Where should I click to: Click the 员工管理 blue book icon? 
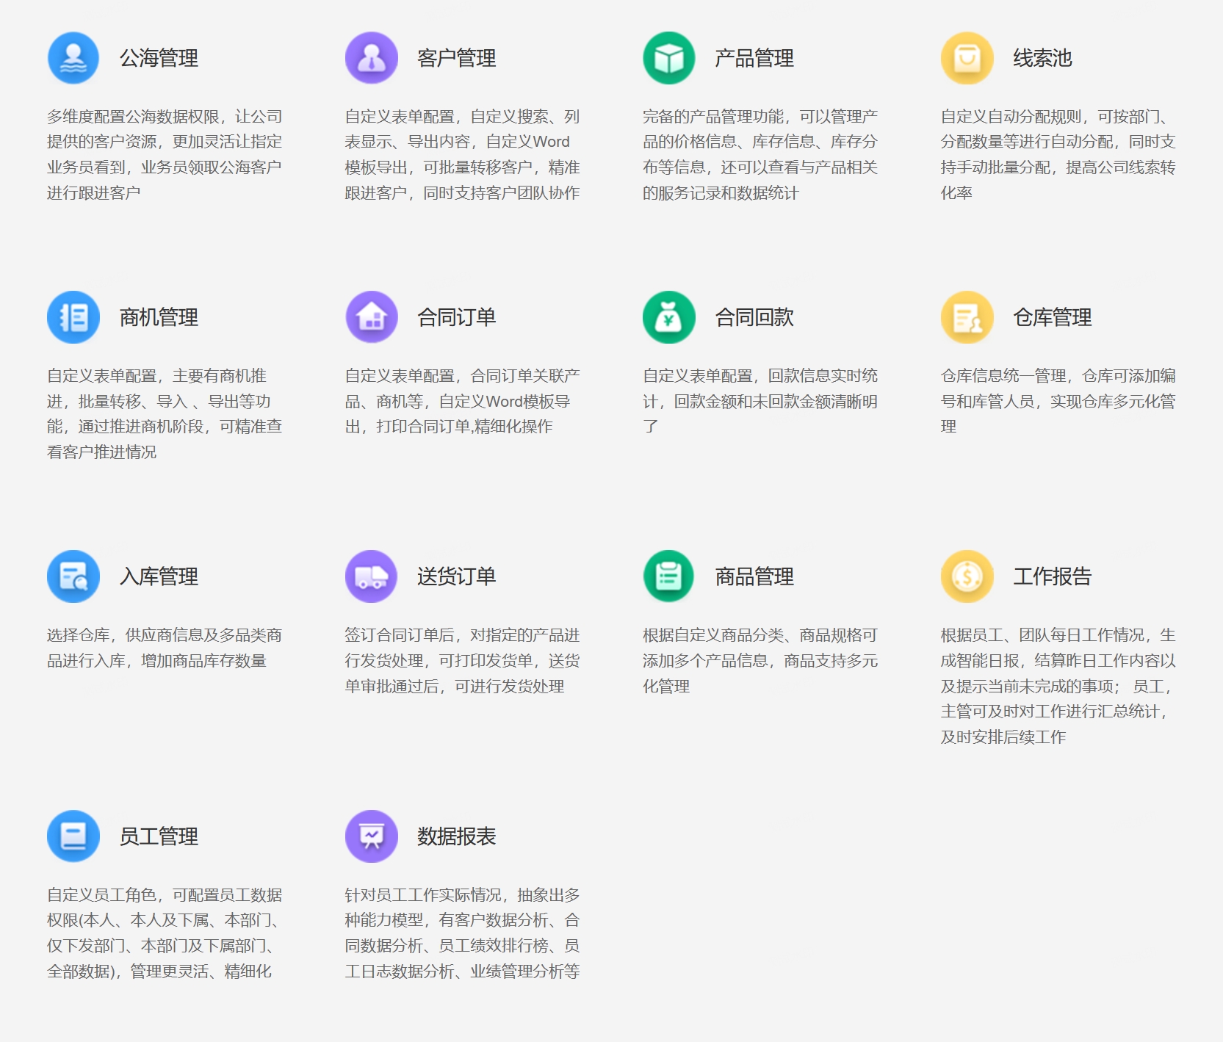click(x=73, y=836)
